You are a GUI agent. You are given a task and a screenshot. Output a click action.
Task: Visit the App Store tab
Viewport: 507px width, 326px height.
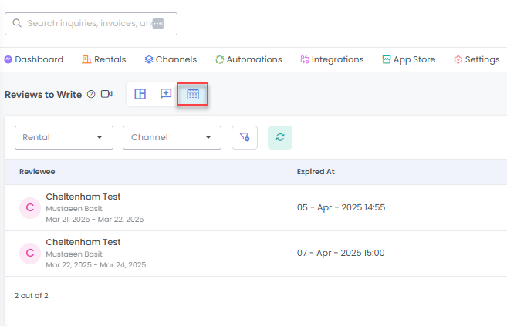(408, 59)
